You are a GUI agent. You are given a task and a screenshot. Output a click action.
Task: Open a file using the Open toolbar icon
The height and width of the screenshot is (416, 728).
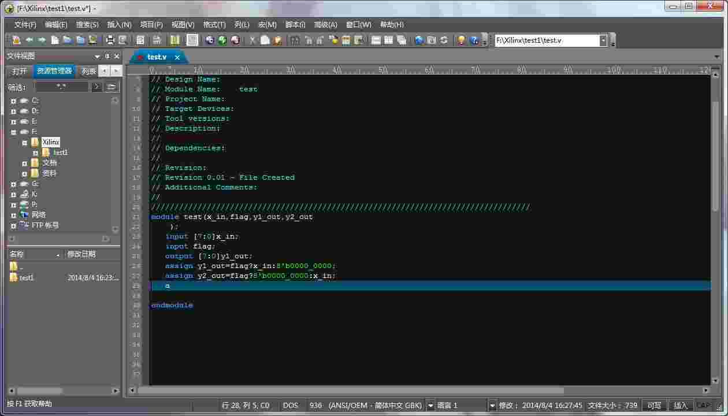[66, 40]
